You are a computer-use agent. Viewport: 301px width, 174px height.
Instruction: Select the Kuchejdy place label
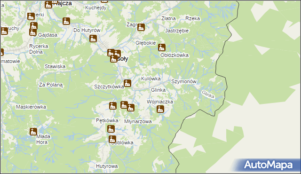pos(96,8)
